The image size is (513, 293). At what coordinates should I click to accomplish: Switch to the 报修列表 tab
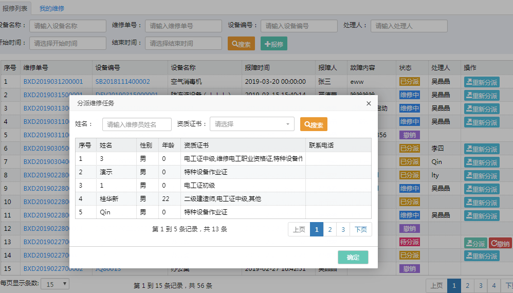[15, 8]
